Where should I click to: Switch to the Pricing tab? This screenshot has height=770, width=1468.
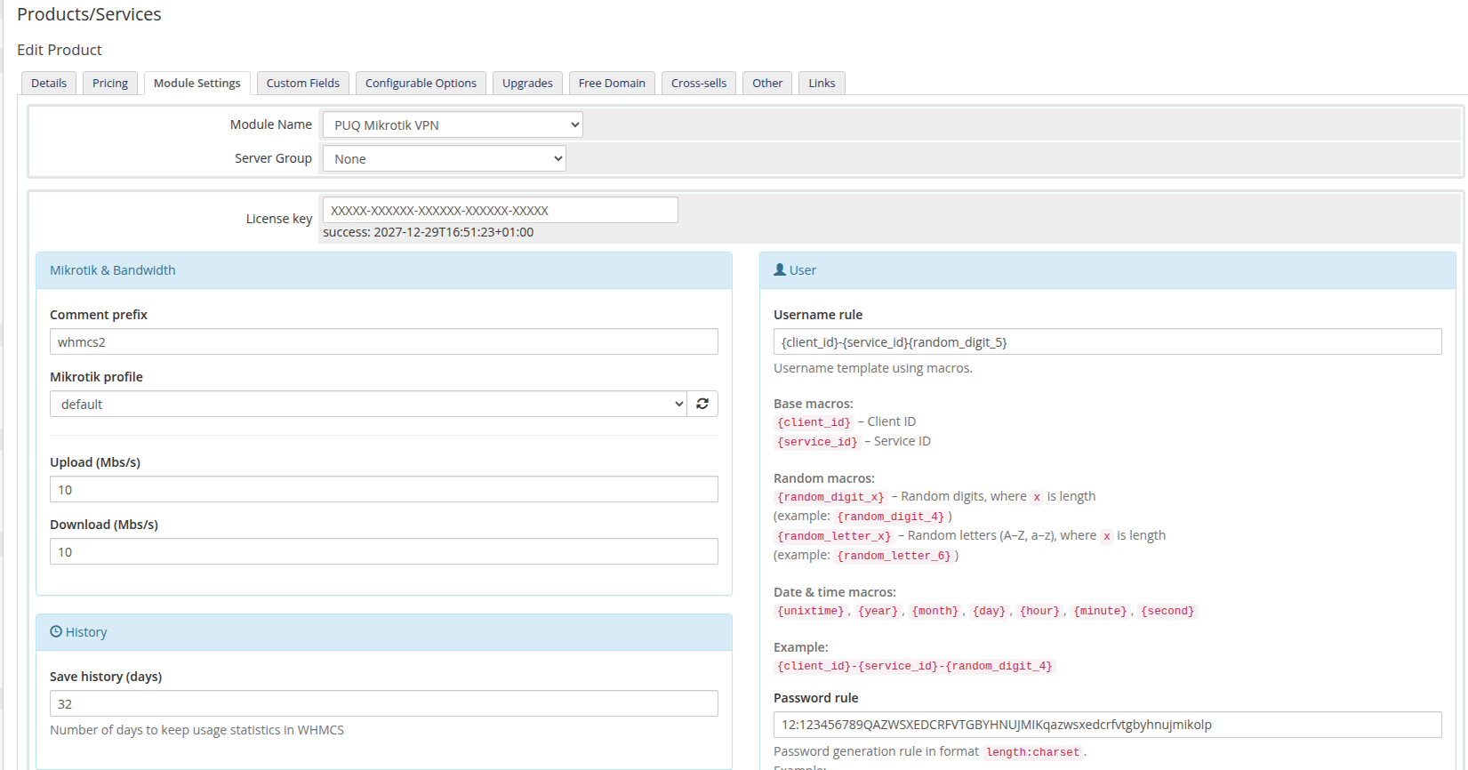point(110,83)
